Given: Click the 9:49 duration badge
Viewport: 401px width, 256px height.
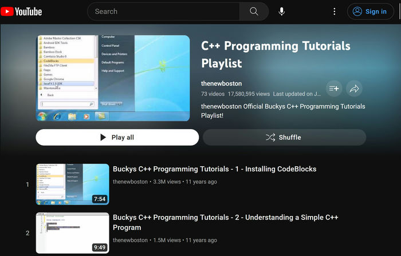Looking at the screenshot, I should [x=100, y=247].
